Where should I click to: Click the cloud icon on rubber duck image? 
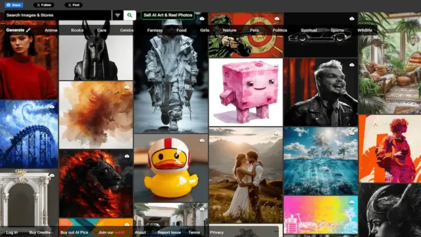[x=202, y=140]
